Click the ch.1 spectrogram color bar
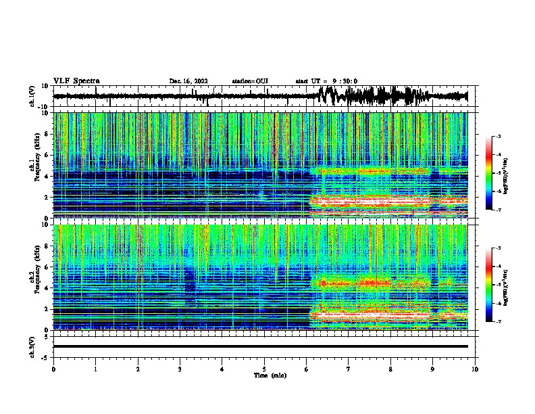This screenshot has height=414, width=535. (x=489, y=173)
